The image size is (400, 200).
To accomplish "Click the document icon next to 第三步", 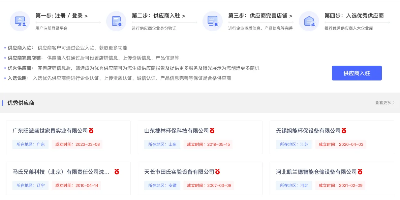I will pyautogui.click(x=213, y=21).
